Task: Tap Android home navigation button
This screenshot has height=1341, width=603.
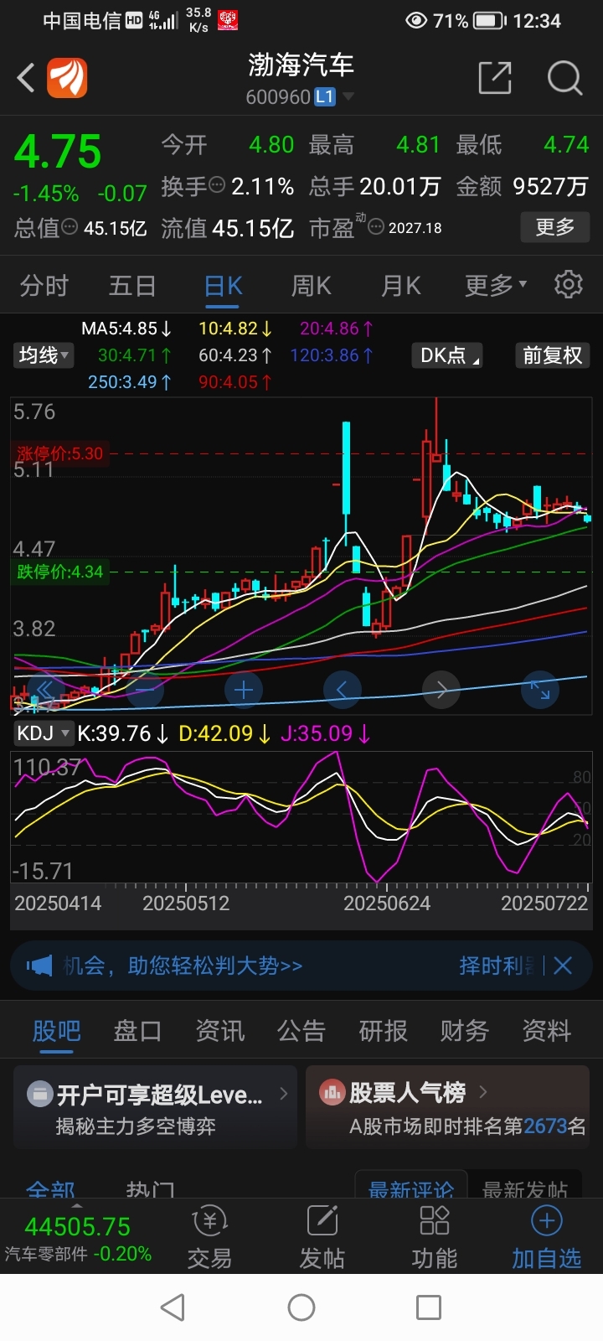Action: [301, 1307]
